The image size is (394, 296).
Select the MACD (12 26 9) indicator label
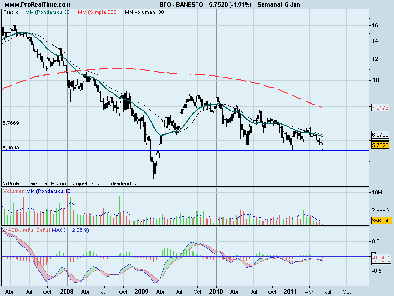point(70,230)
